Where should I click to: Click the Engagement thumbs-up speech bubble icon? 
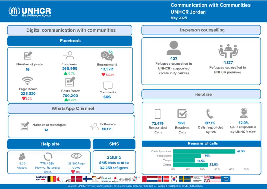[107, 56]
